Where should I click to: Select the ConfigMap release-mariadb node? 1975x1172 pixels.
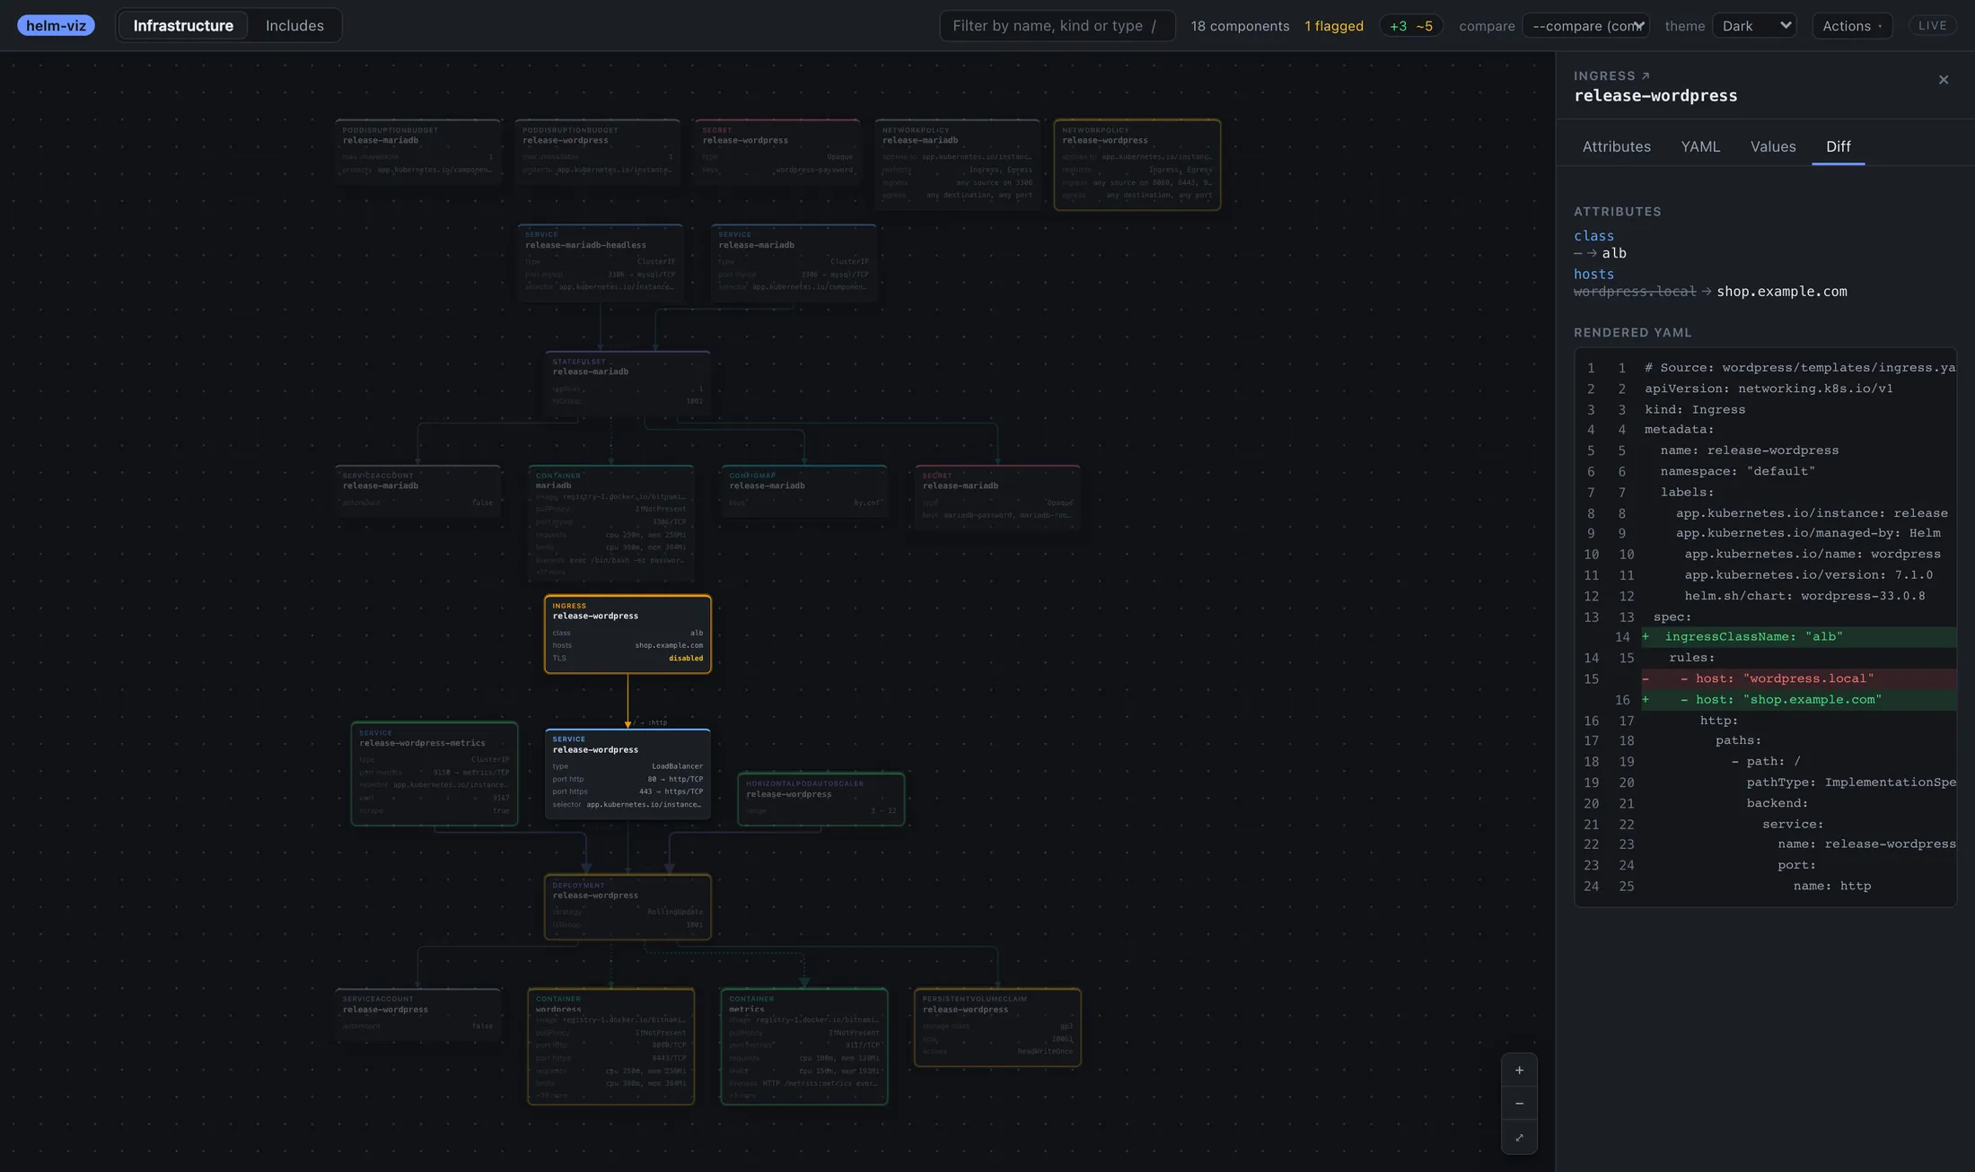[804, 491]
